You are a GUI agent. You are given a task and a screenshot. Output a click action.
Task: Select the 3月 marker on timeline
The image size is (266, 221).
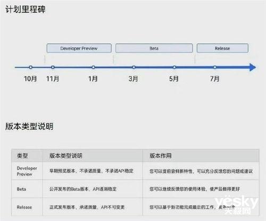pos(134,67)
